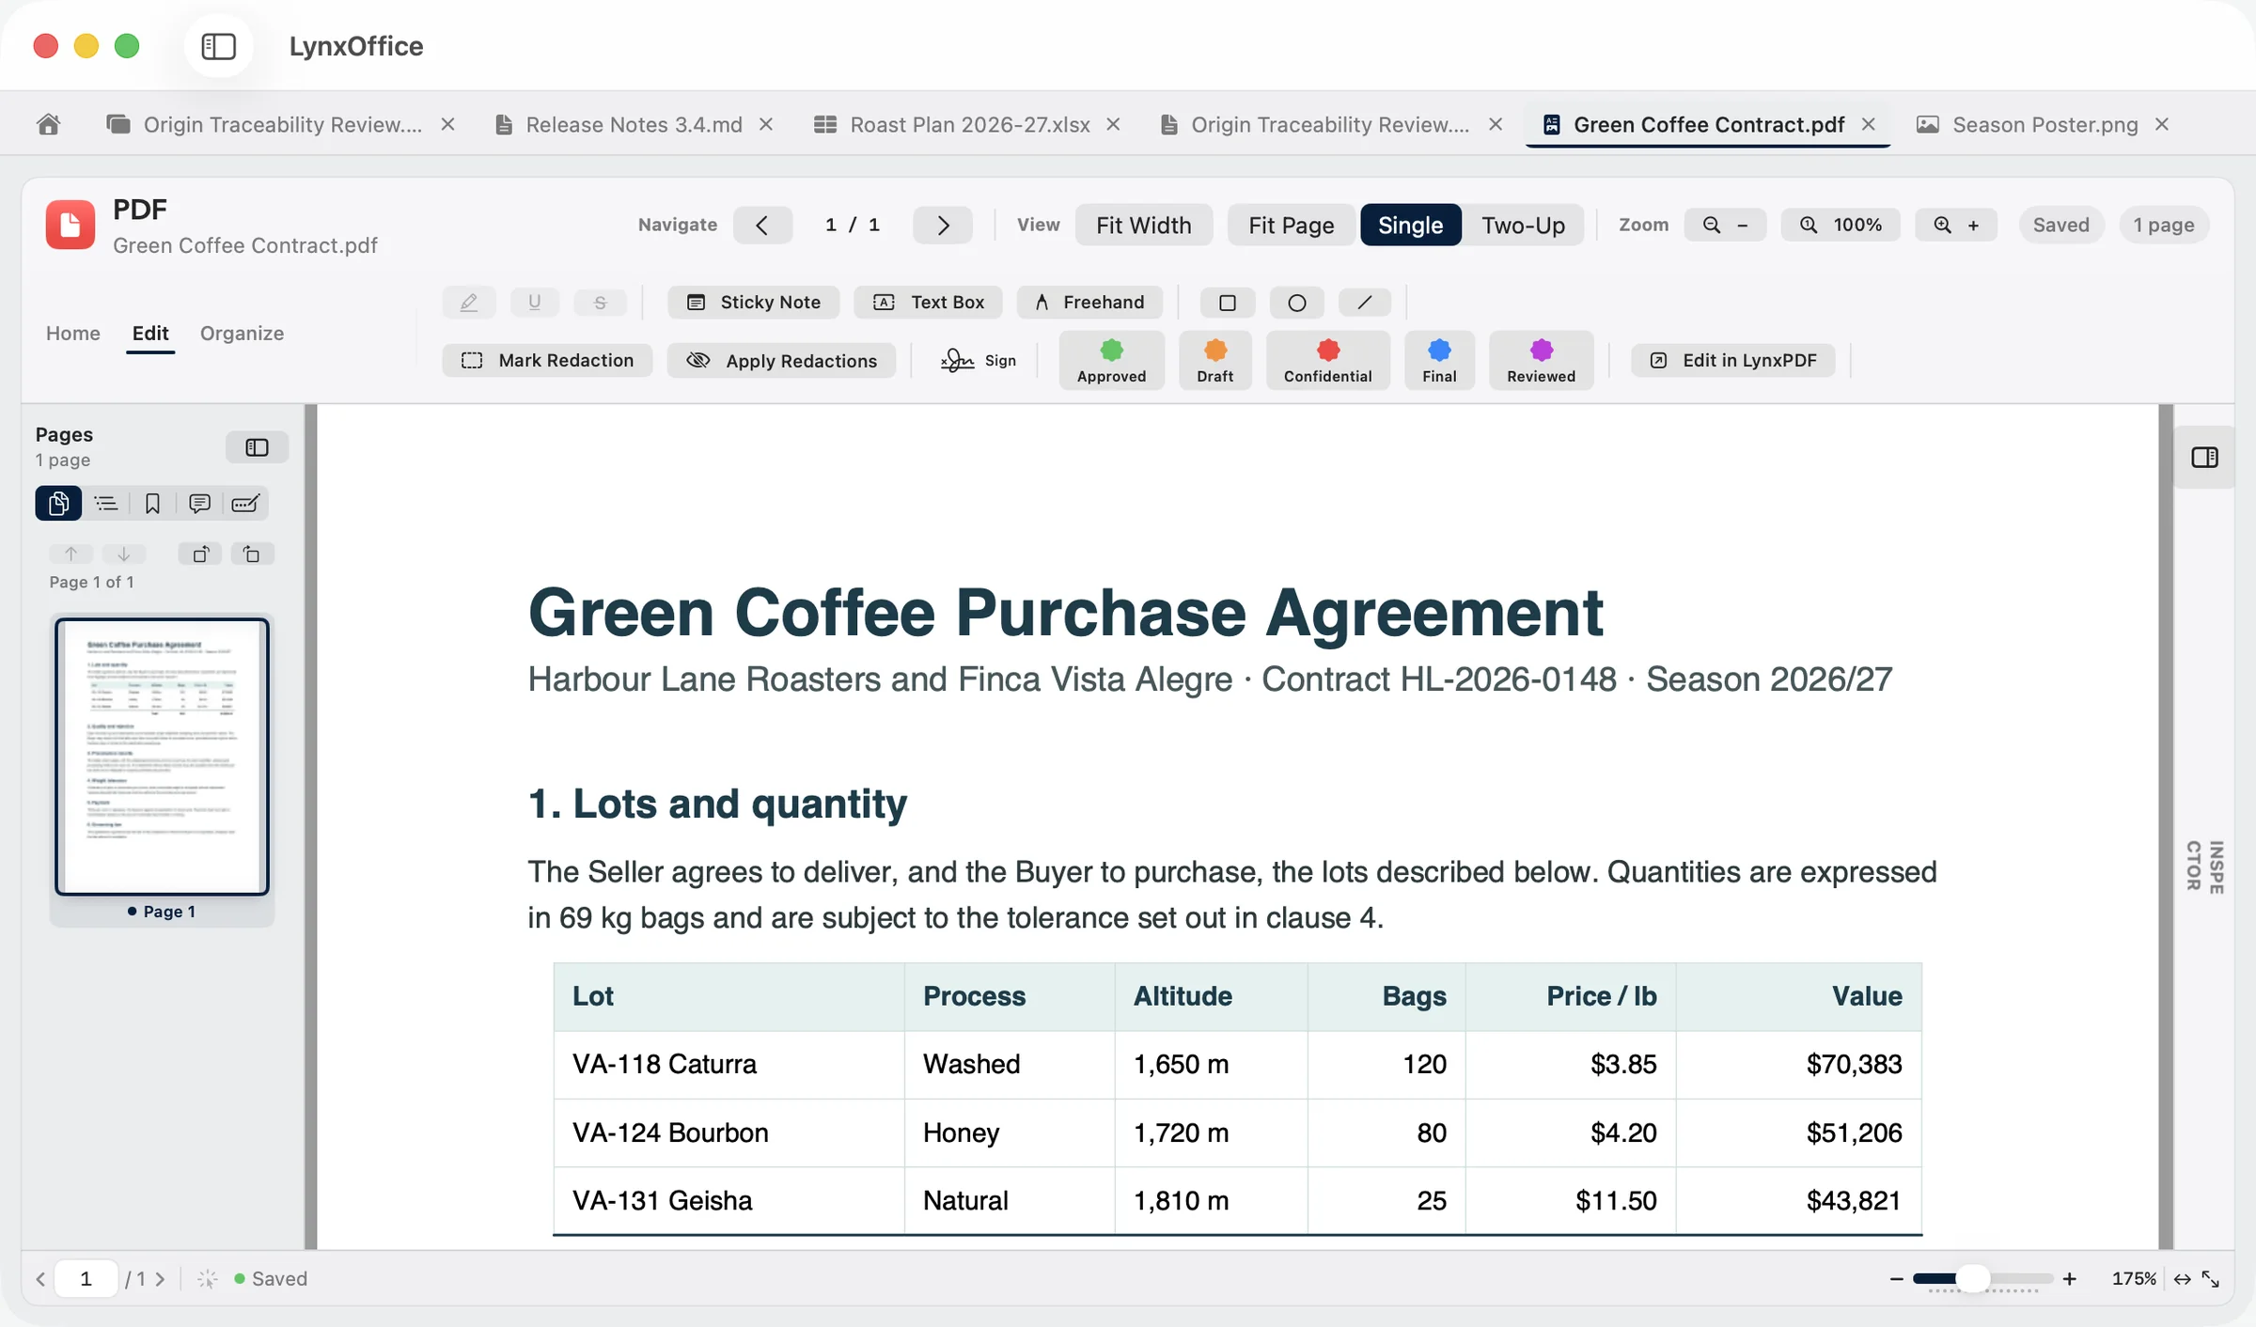Show comments view in sidebar
Viewport: 2256px width, 1327px height.
199,504
